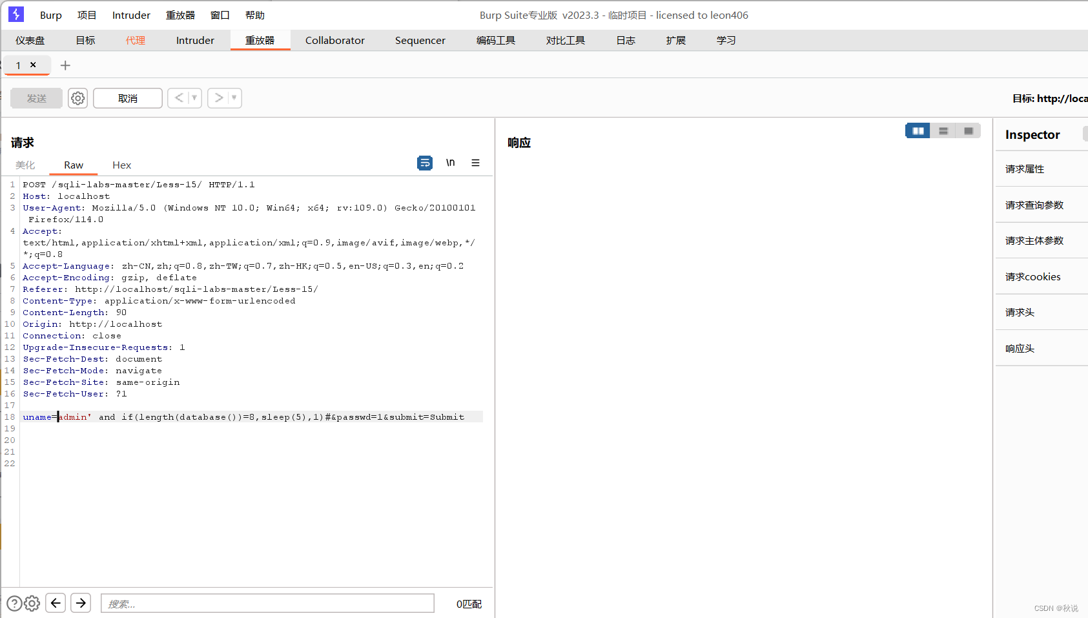The image size is (1088, 618).
Task: Open the 帮助 menu
Action: point(255,15)
